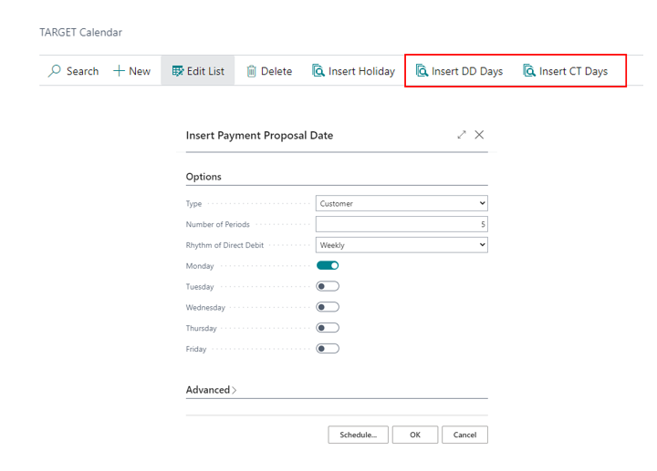
Task: Click the Insert DD Days icon
Action: pos(422,71)
